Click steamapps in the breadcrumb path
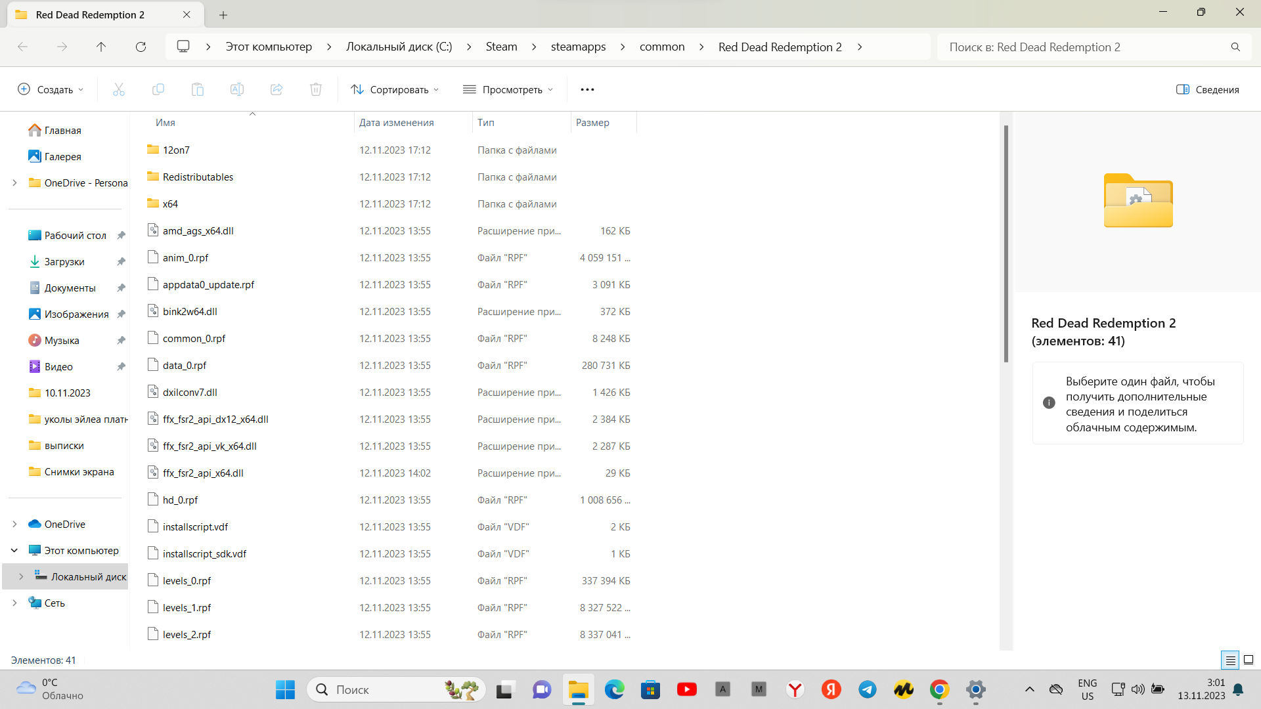This screenshot has width=1261, height=709. [578, 47]
